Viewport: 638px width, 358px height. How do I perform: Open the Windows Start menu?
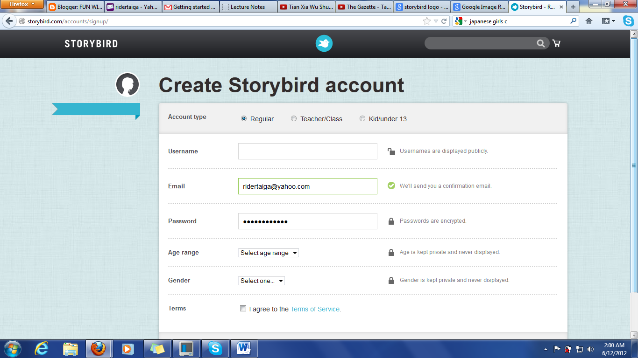pyautogui.click(x=12, y=348)
